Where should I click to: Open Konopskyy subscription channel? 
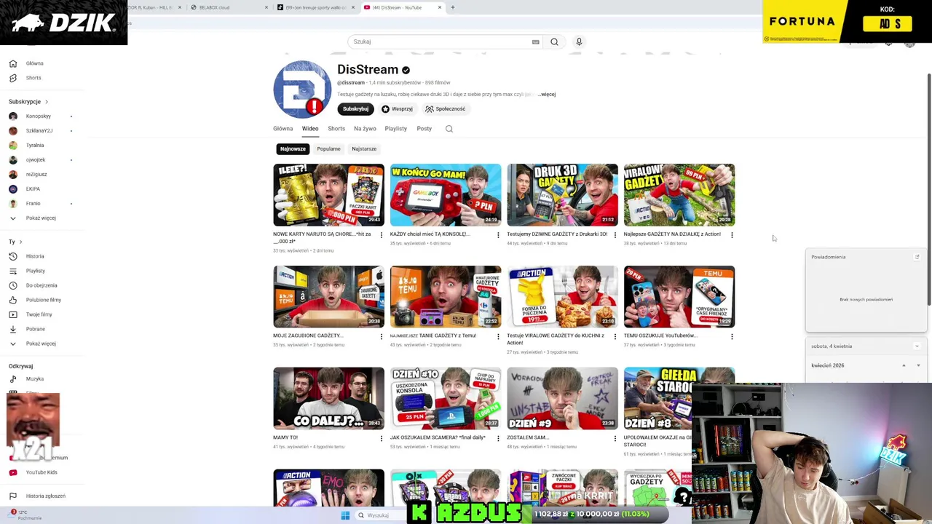[39, 116]
